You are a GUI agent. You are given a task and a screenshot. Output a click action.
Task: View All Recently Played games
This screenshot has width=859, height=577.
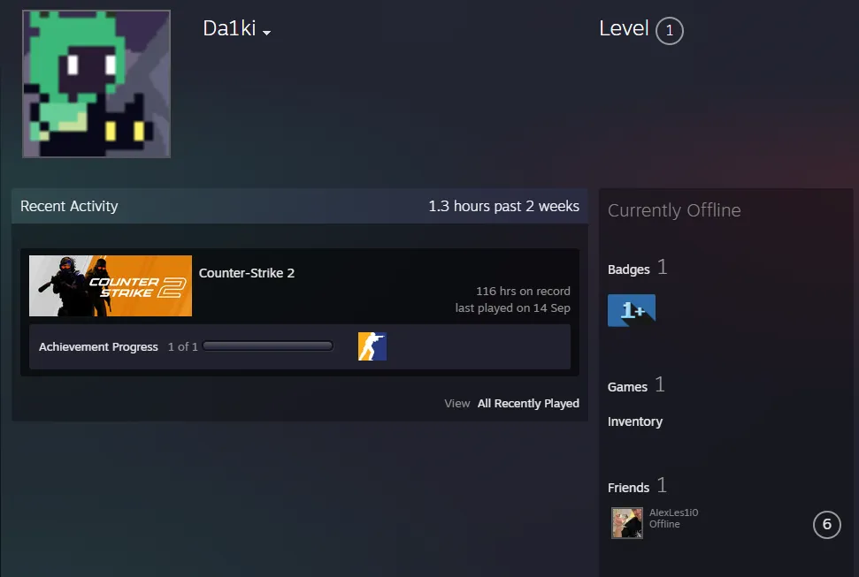coord(528,404)
